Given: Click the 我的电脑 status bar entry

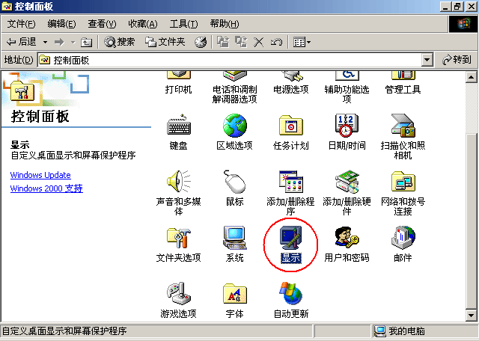Looking at the screenshot, I should 400,331.
